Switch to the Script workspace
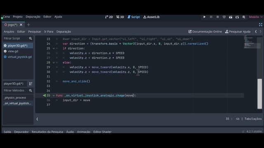 tap(134, 17)
